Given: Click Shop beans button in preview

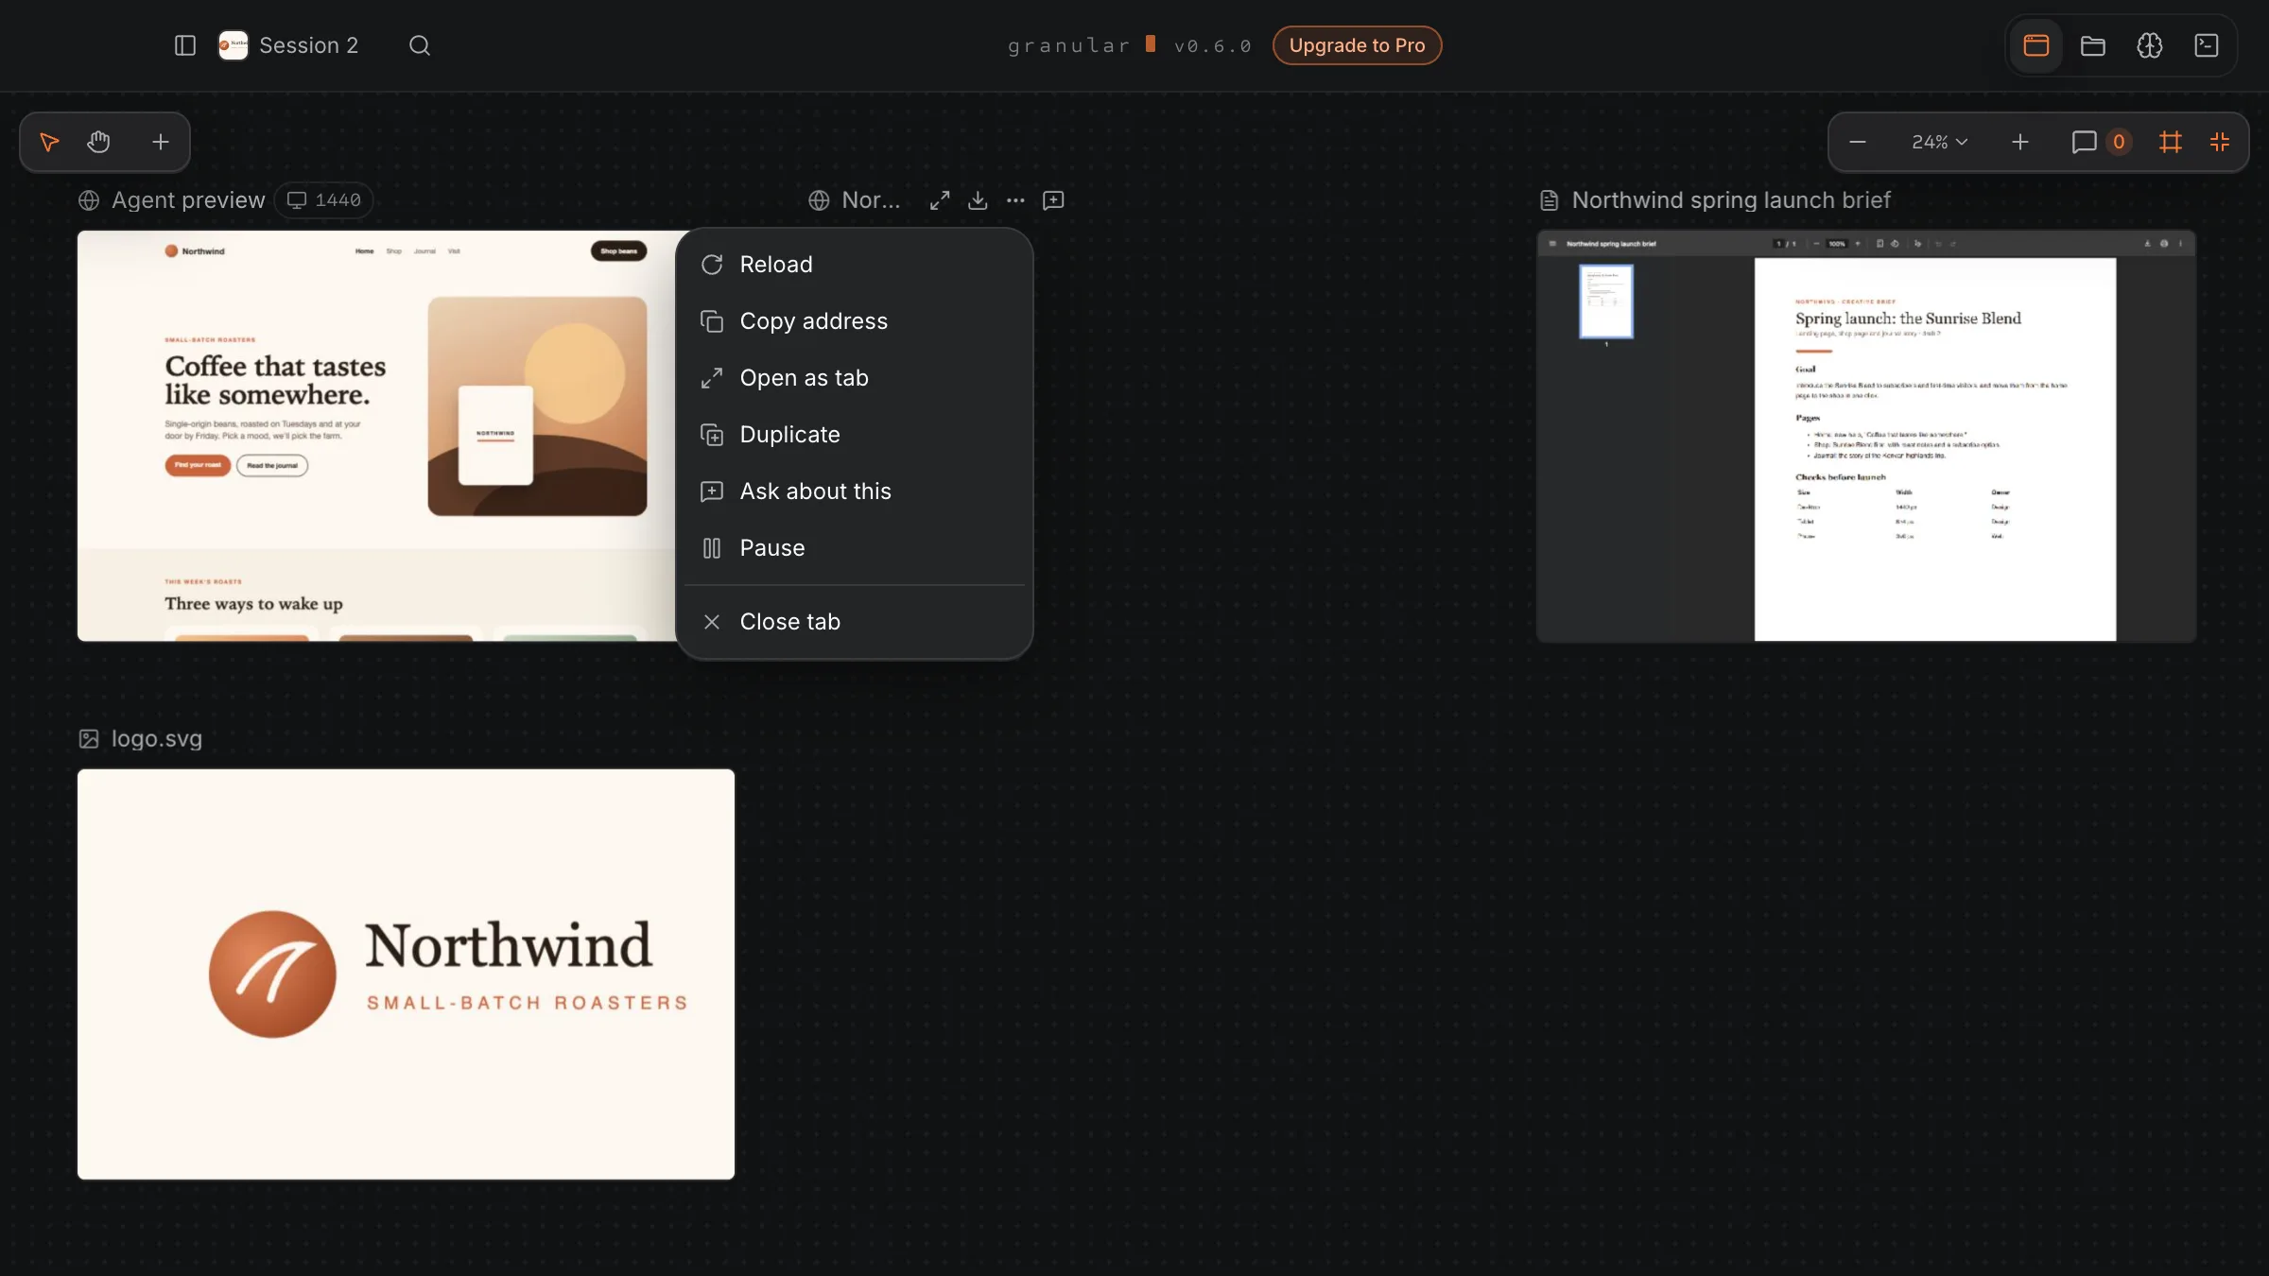Looking at the screenshot, I should (619, 251).
